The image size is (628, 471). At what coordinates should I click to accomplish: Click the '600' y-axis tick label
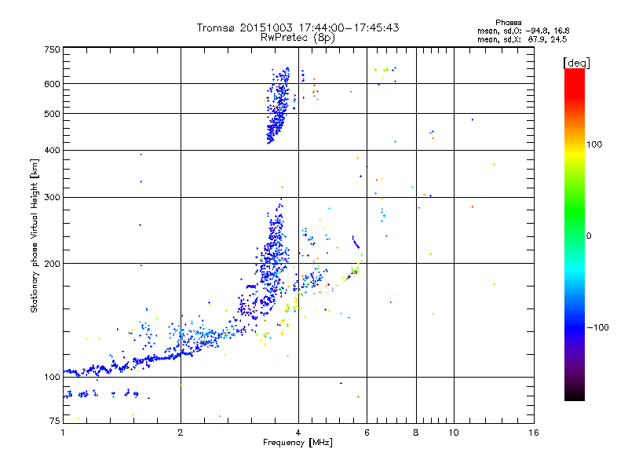52,84
